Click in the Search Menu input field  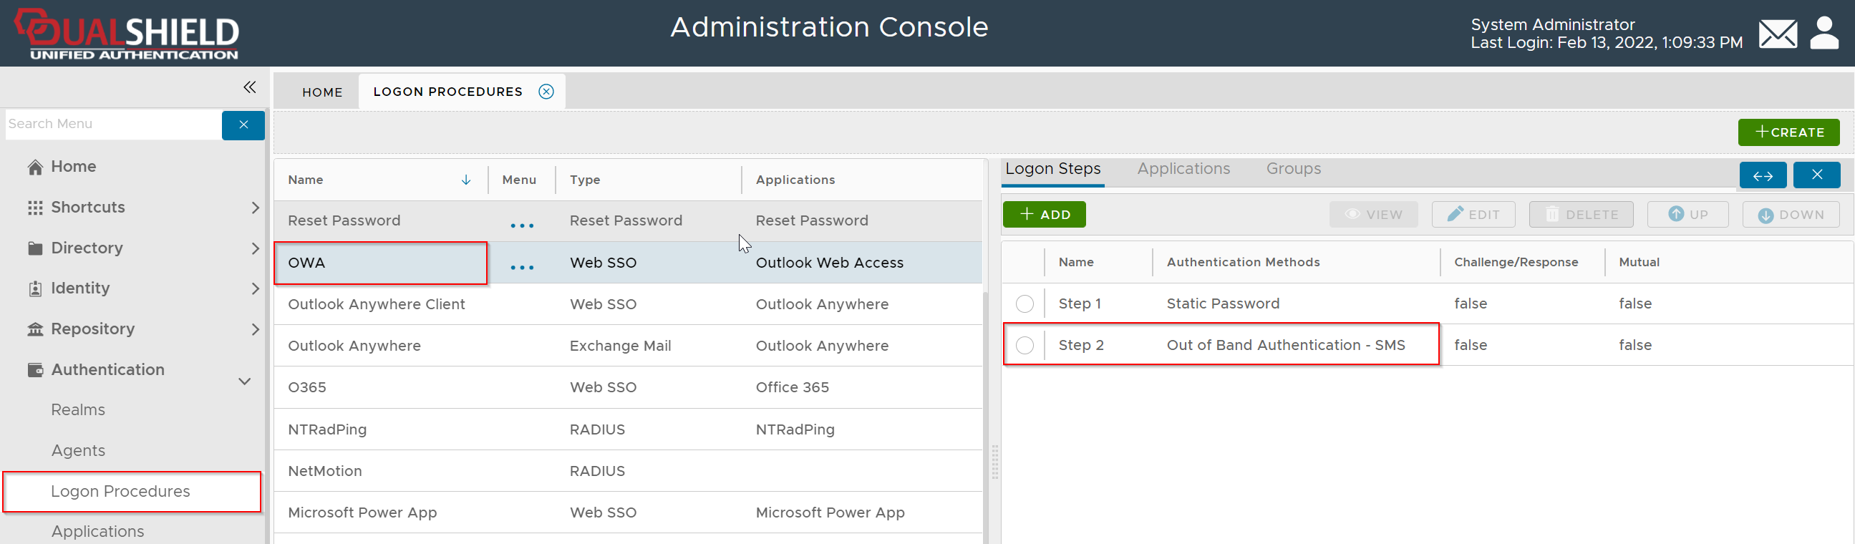(113, 125)
